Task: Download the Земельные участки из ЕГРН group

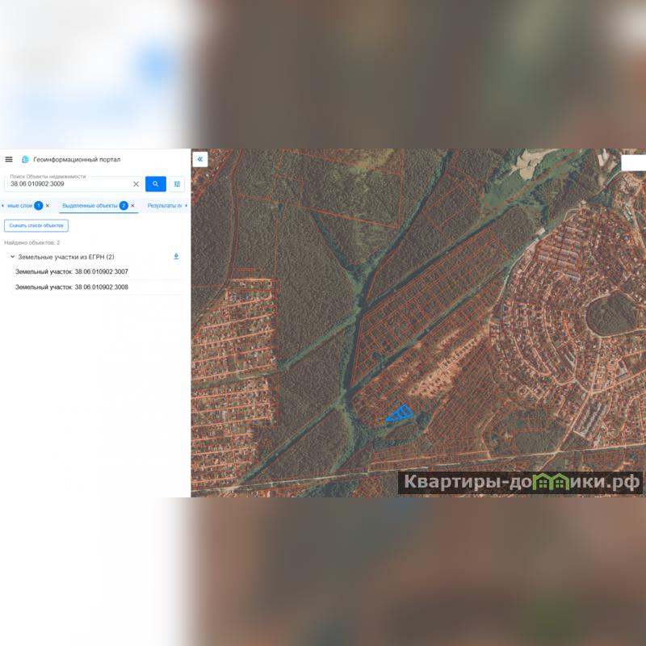Action: 176,257
